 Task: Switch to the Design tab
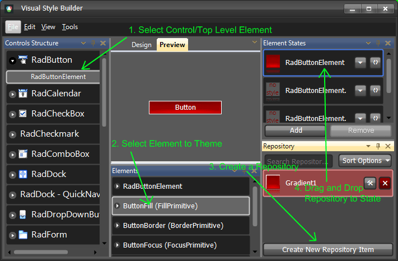tap(142, 45)
